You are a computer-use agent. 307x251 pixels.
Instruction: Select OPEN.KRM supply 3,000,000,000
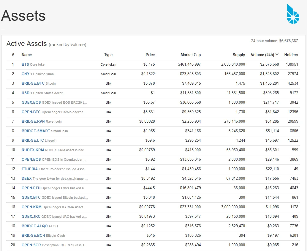(233, 207)
